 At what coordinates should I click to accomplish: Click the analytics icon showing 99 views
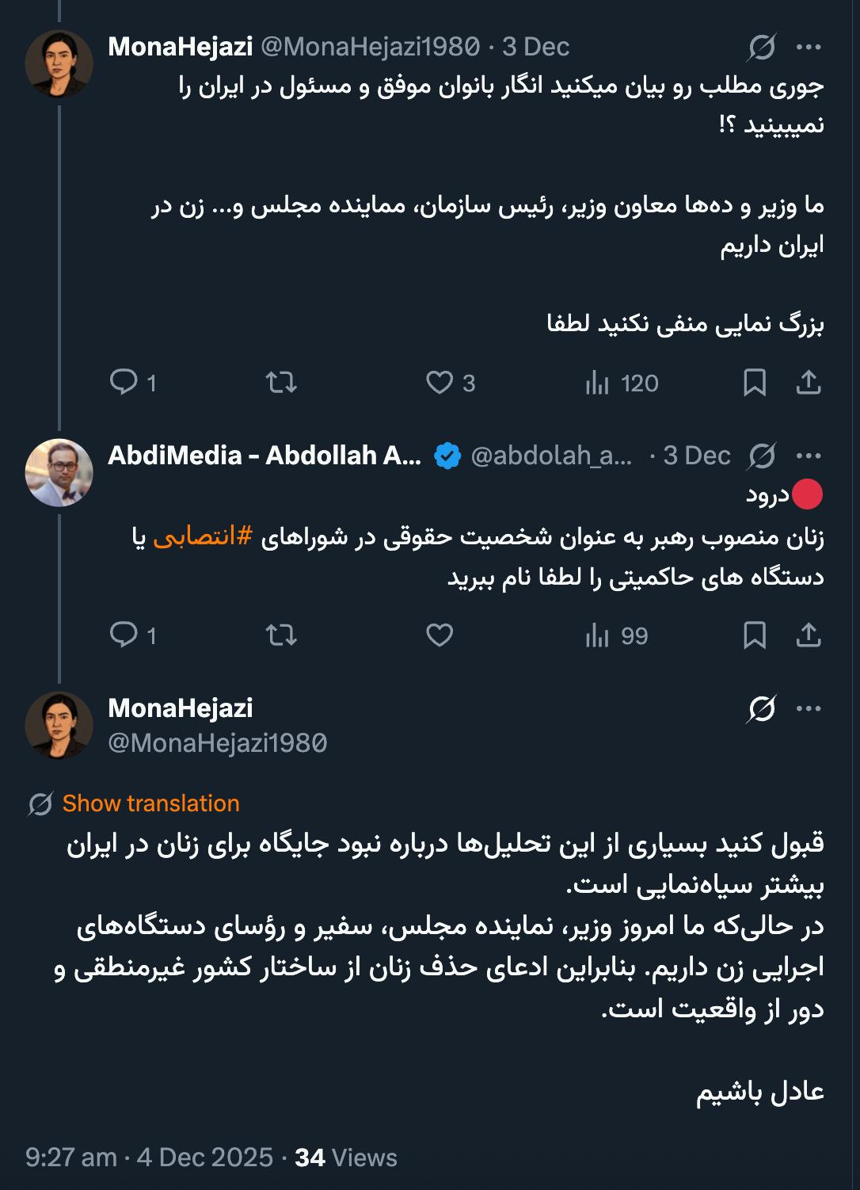(599, 635)
